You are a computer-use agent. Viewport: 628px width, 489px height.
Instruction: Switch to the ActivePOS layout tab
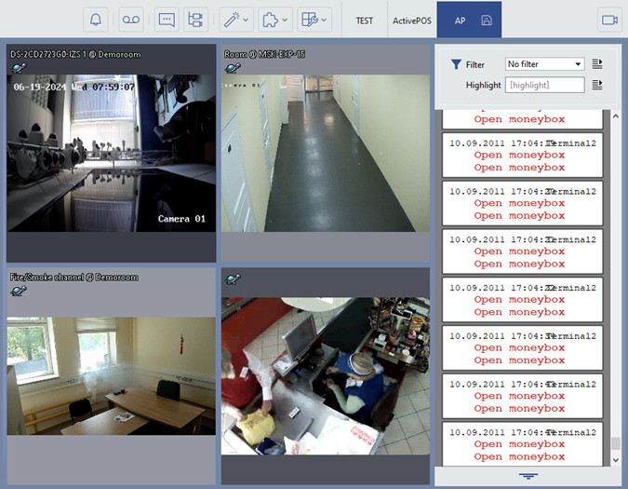(411, 20)
